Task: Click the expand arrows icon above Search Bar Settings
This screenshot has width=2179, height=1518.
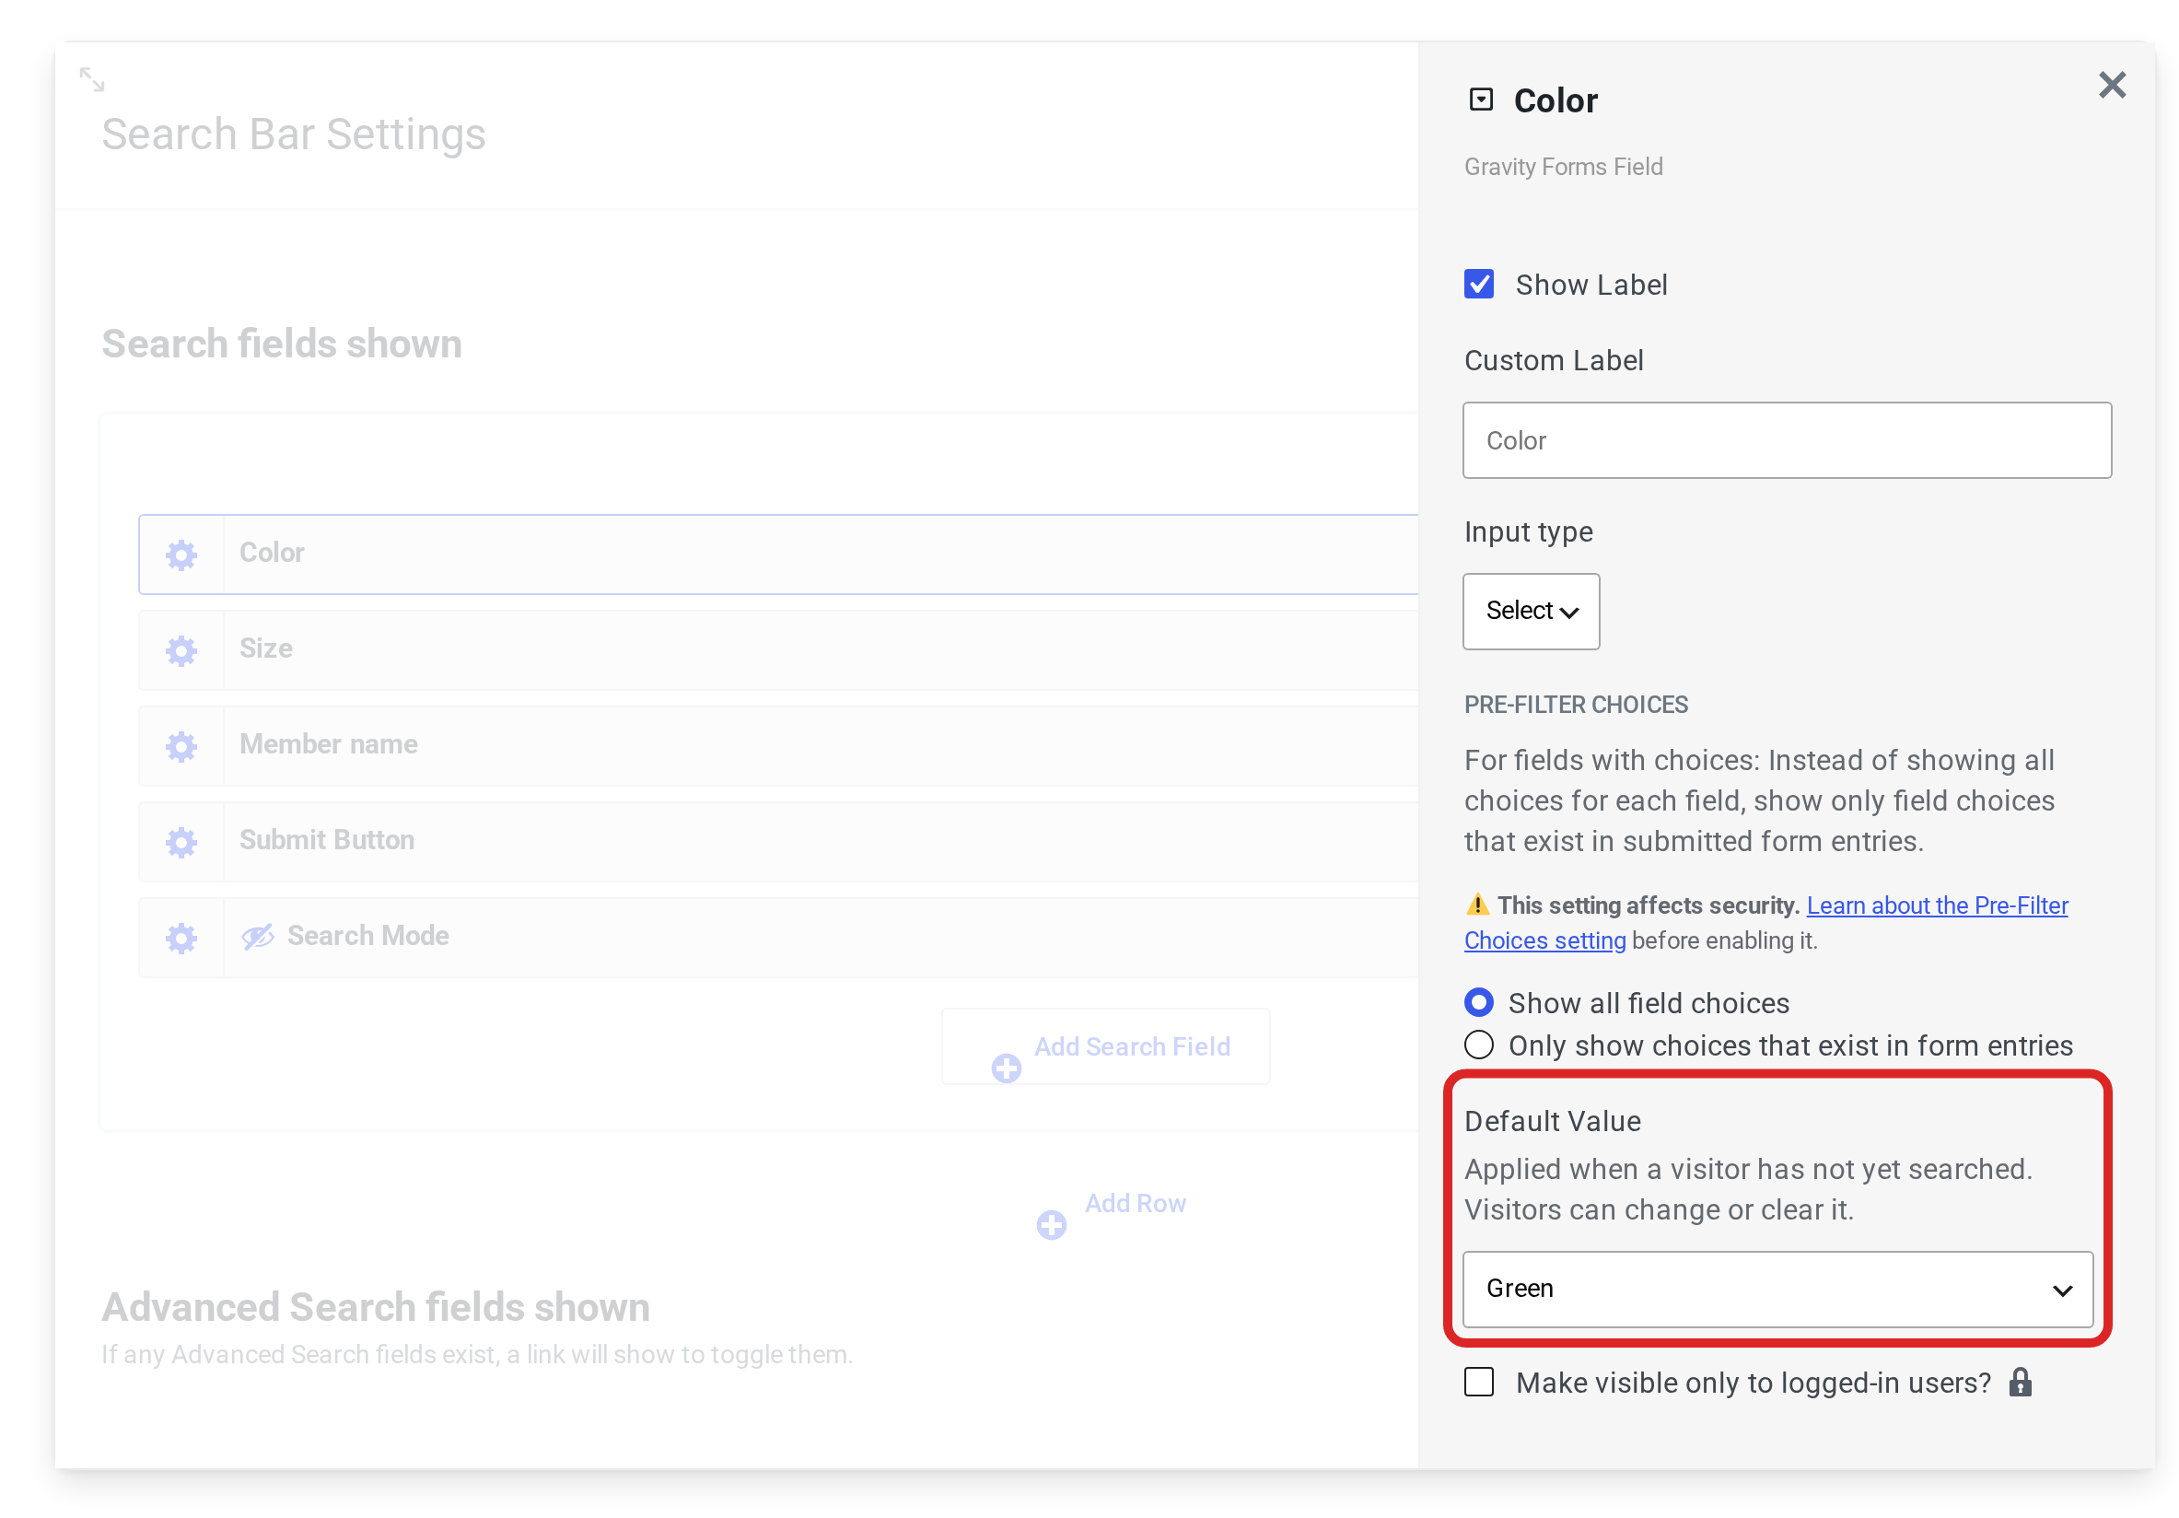Action: (x=92, y=80)
